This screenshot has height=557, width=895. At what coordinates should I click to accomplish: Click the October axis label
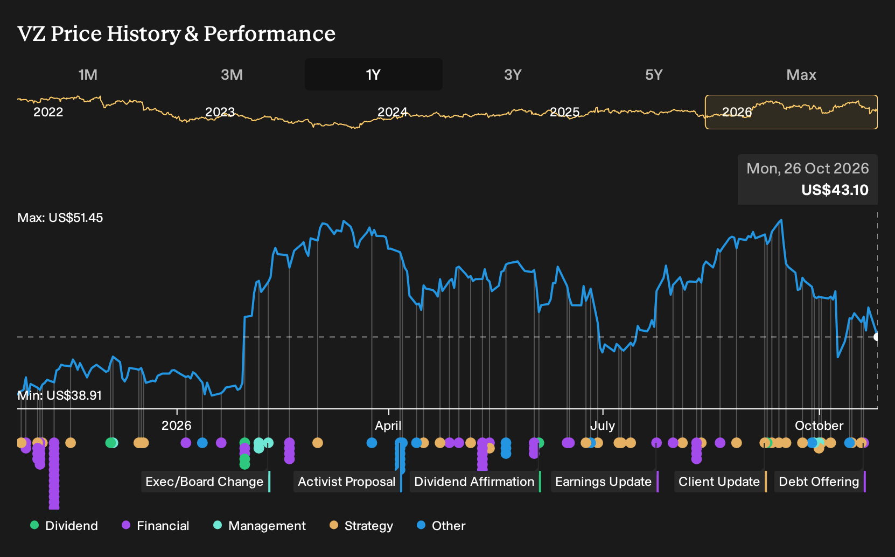[819, 426]
